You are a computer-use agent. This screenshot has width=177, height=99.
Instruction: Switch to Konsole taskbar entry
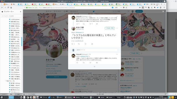pos(85,97)
